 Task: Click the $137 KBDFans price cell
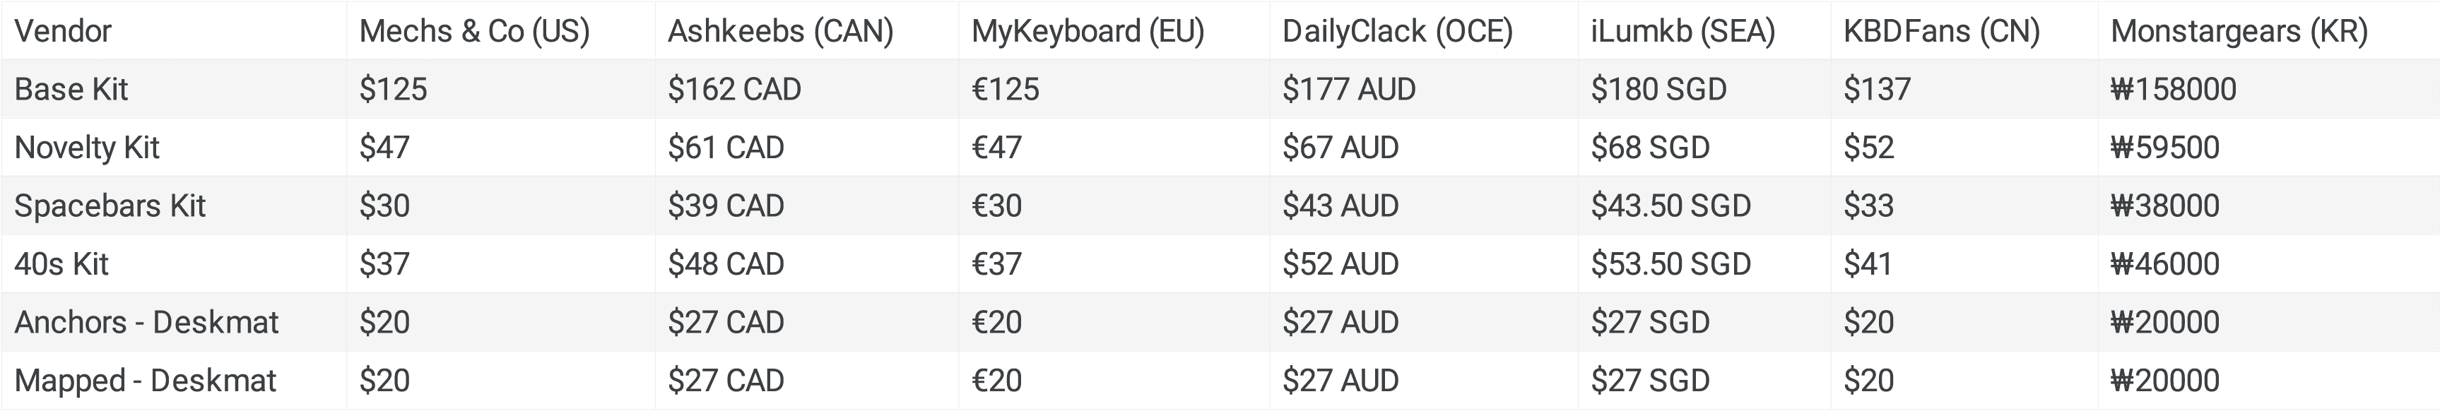1876,89
